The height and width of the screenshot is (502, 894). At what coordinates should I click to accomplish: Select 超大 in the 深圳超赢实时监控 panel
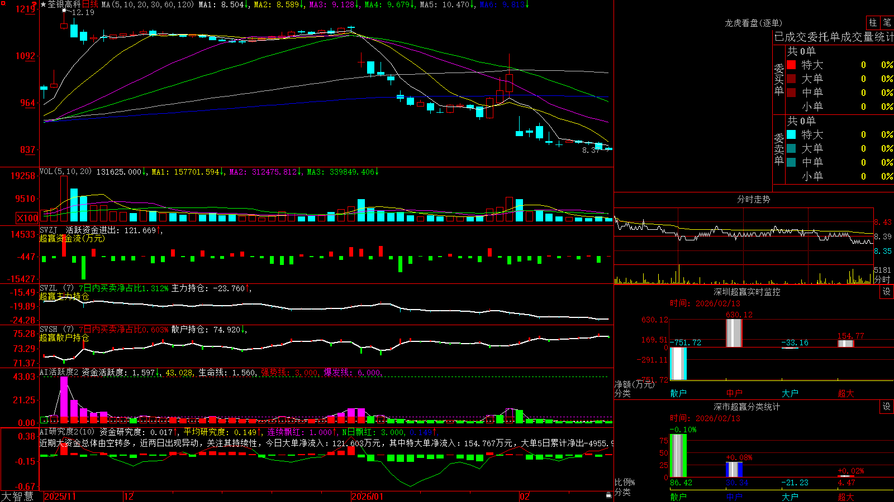tap(846, 393)
